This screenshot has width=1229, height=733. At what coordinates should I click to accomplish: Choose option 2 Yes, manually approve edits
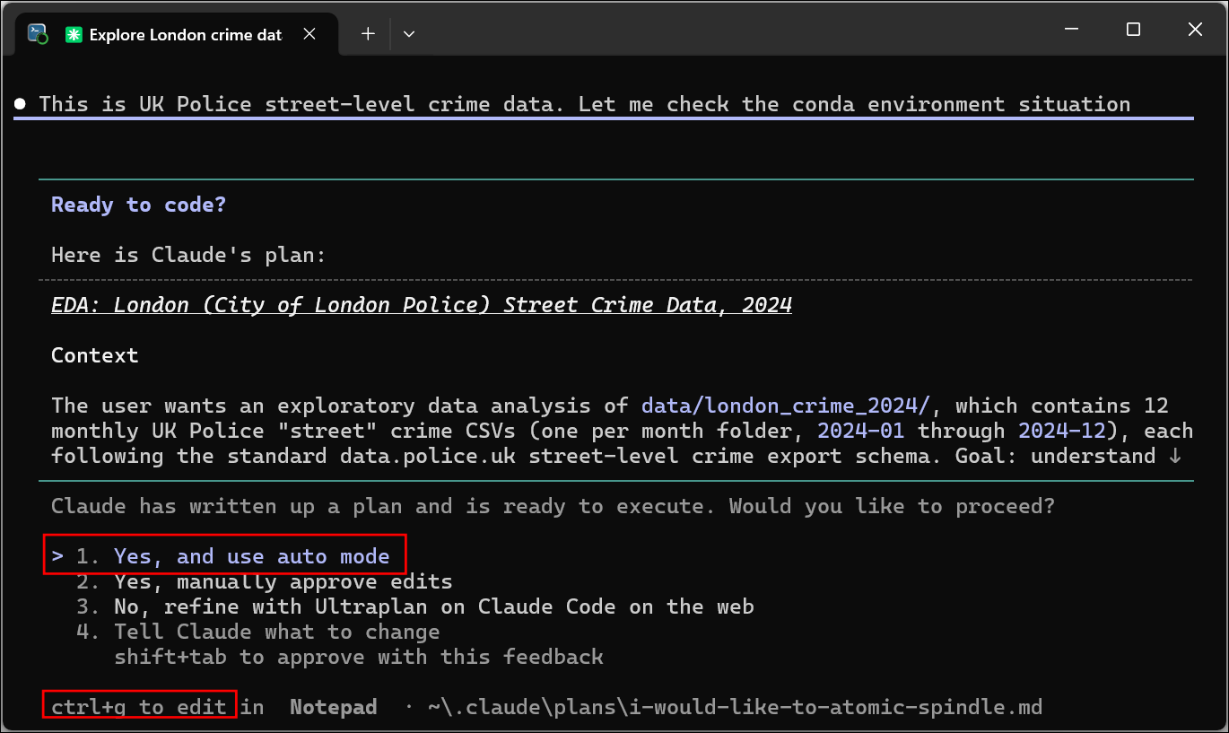pyautogui.click(x=264, y=581)
